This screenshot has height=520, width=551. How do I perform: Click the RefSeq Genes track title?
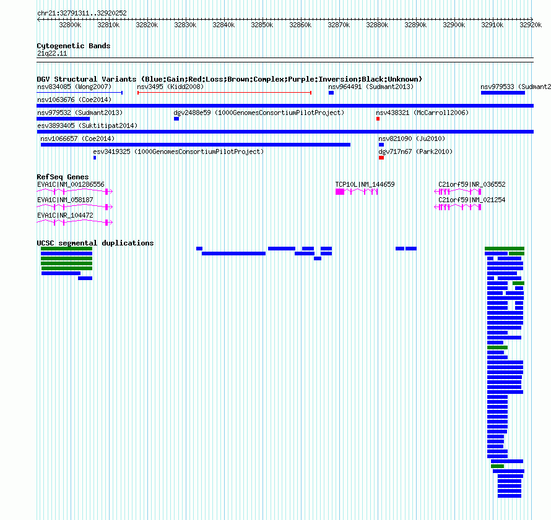(x=63, y=177)
